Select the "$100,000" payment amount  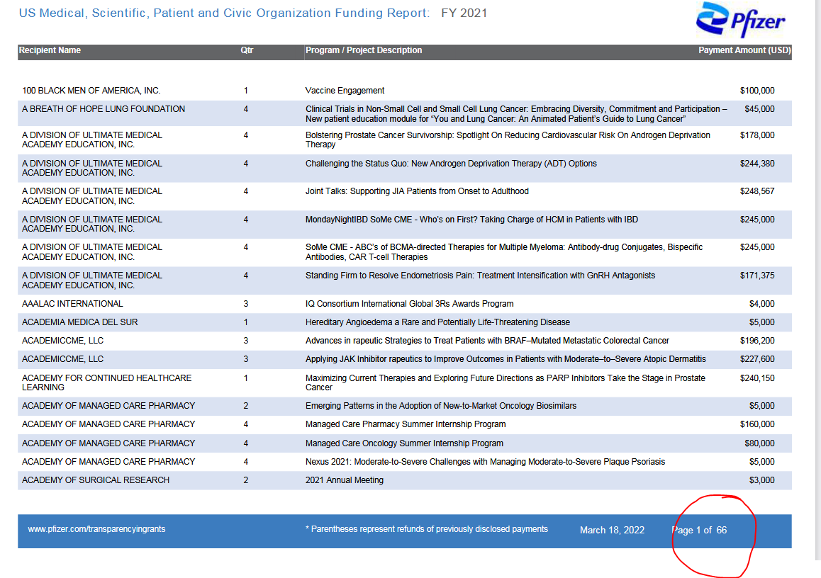pos(757,91)
